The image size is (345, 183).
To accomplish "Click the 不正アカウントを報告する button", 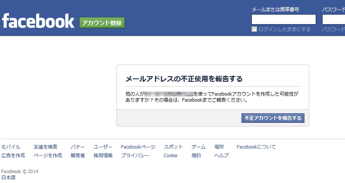I will tap(273, 118).
